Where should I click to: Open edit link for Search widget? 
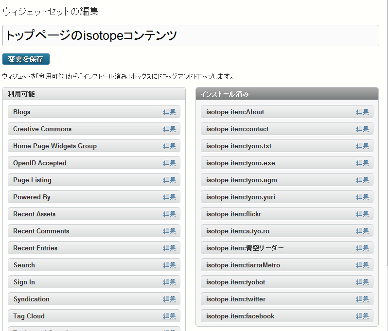[x=169, y=265]
